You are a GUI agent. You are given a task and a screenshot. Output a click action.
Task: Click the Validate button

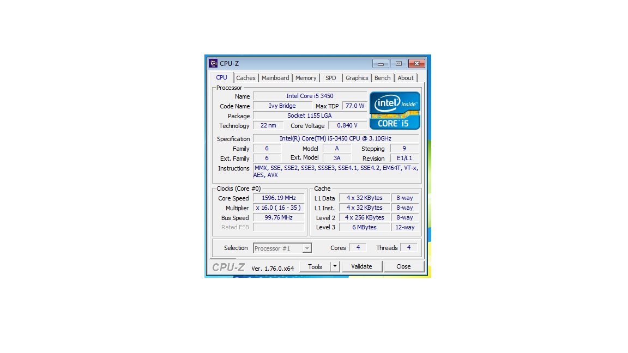coord(361,266)
